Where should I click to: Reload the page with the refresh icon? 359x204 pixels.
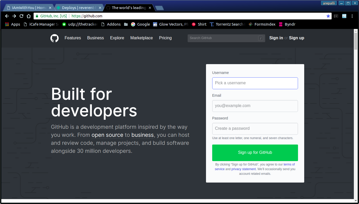click(21, 16)
